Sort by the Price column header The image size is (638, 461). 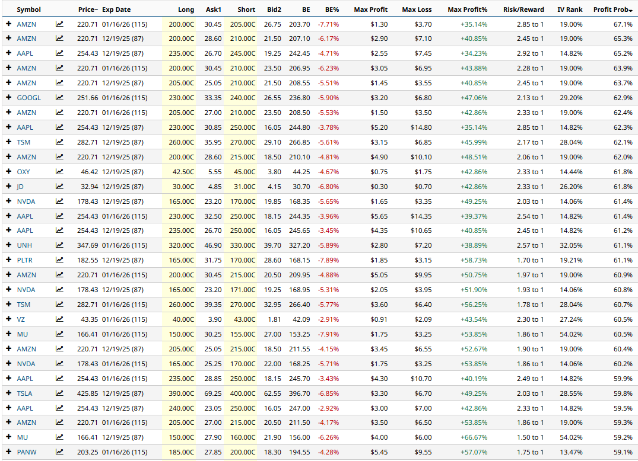[88, 9]
